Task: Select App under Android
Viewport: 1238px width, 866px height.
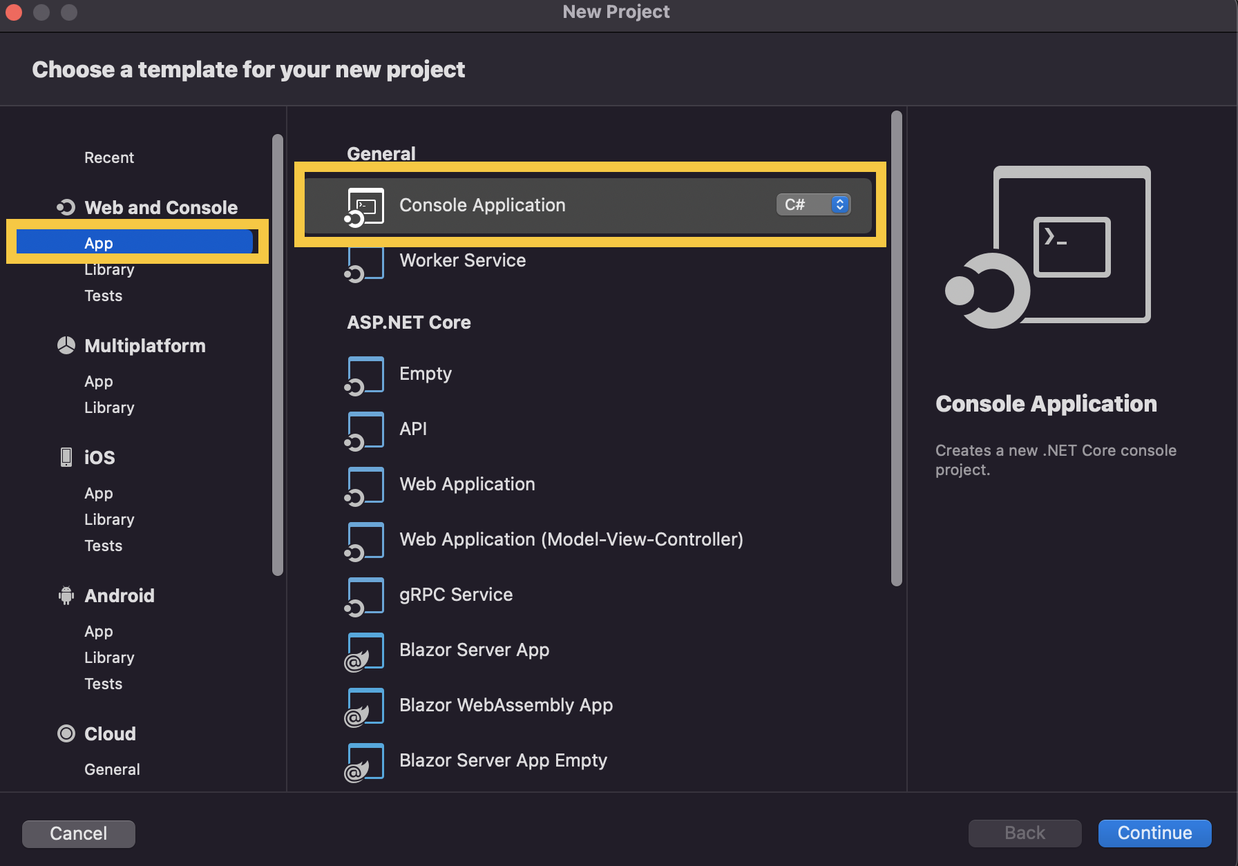Action: tap(98, 631)
